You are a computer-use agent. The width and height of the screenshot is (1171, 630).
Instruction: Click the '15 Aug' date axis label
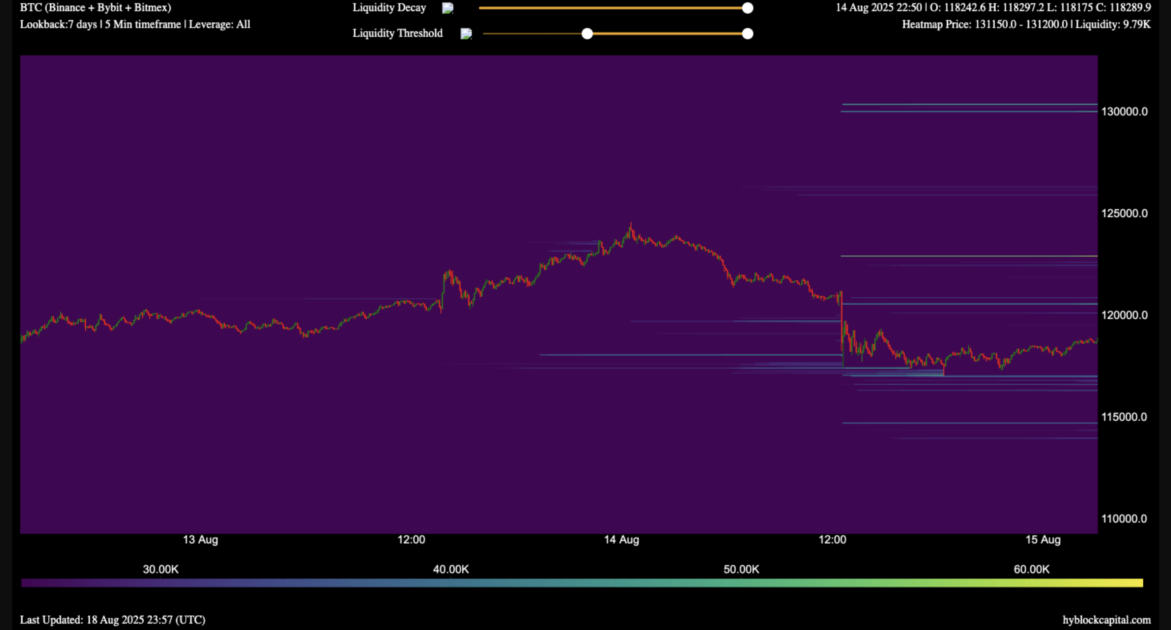pos(1043,540)
